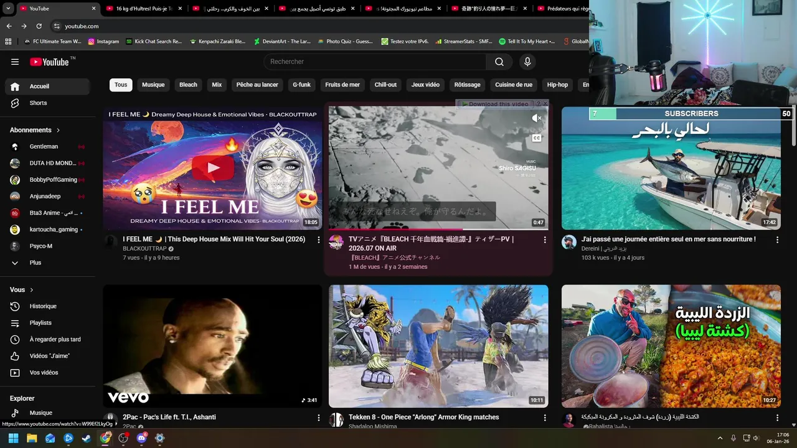Focus the Rechercher search field

(375, 62)
